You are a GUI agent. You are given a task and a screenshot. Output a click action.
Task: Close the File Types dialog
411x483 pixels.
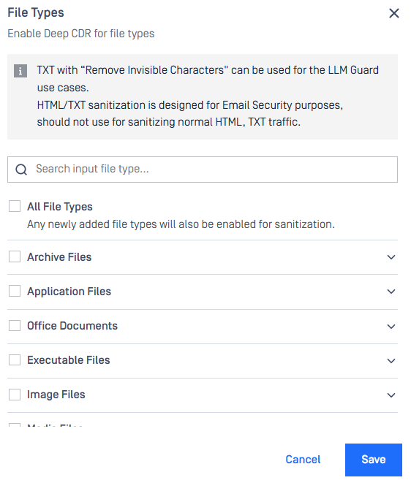pyautogui.click(x=393, y=13)
